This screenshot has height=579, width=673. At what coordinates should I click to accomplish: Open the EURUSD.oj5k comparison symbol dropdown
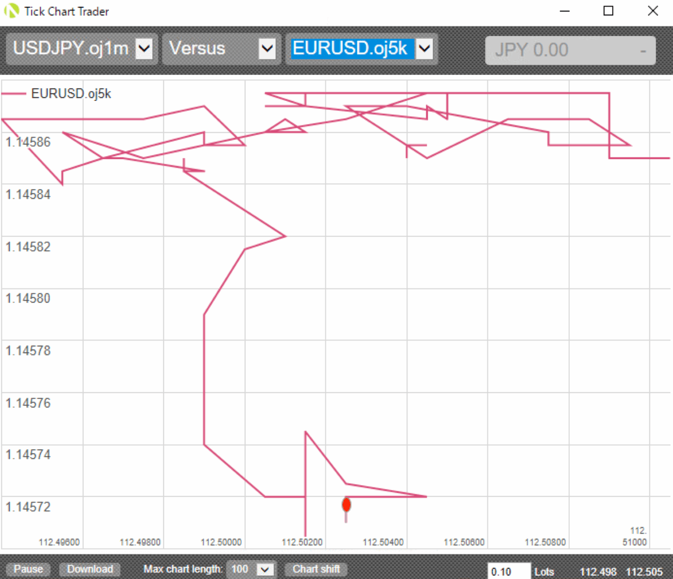pyautogui.click(x=424, y=49)
